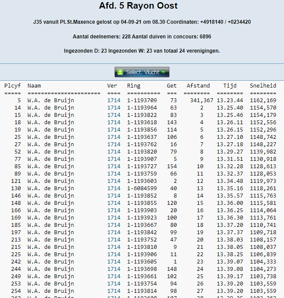Click the Ring column header

[x=134, y=86]
